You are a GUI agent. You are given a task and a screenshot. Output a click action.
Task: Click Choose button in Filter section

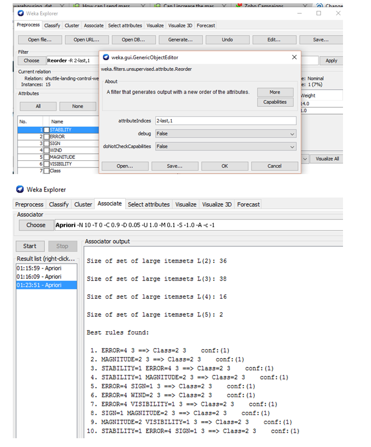(32, 61)
